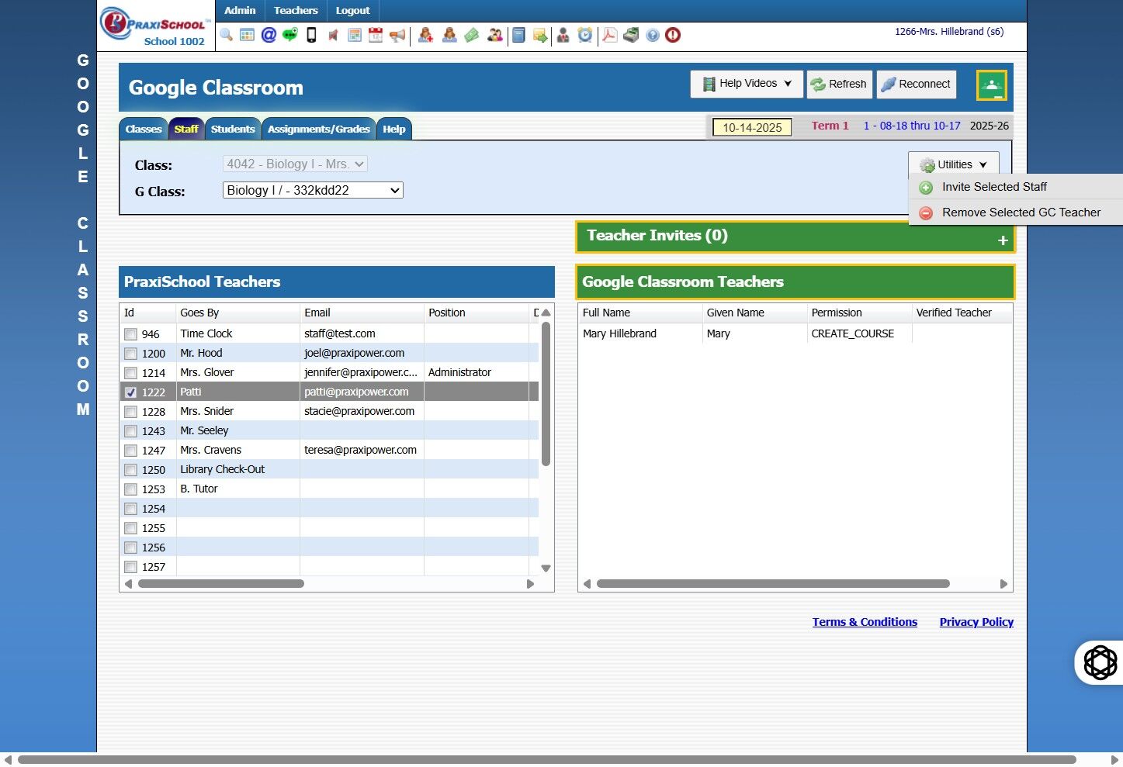This screenshot has width=1123, height=767.
Task: Click the PraxiSchool logo
Action: 155,26
